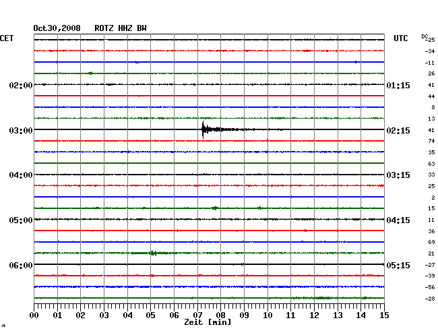Click the DC value 26
The height and width of the screenshot is (333, 438).
tap(431, 73)
